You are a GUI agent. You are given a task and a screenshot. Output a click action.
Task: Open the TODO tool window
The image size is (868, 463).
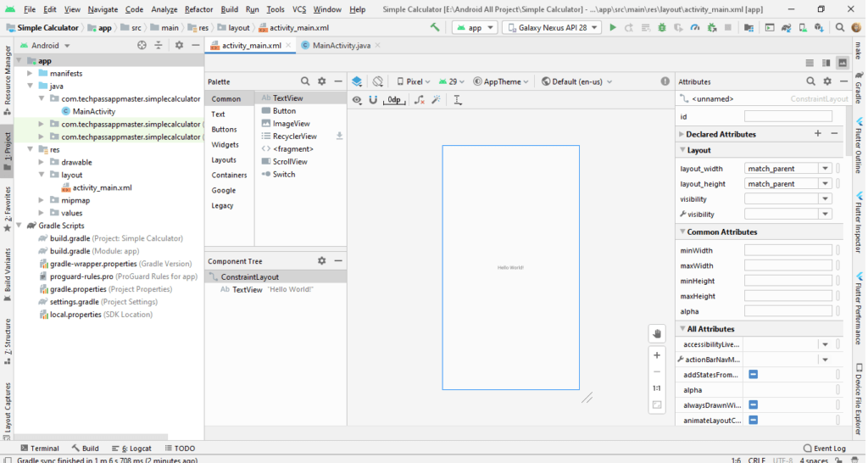coord(180,448)
